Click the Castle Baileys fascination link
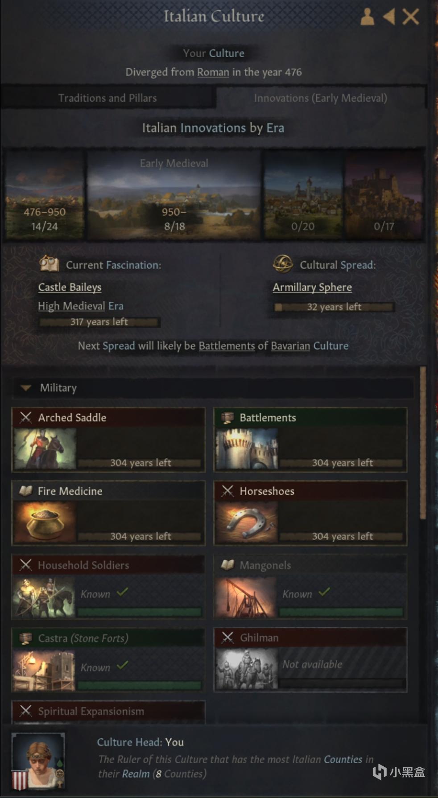 click(x=70, y=288)
